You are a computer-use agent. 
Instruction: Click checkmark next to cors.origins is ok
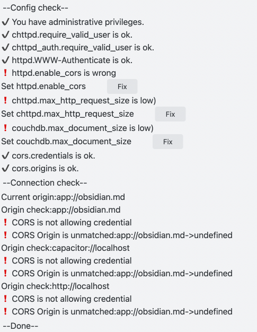click(x=5, y=168)
